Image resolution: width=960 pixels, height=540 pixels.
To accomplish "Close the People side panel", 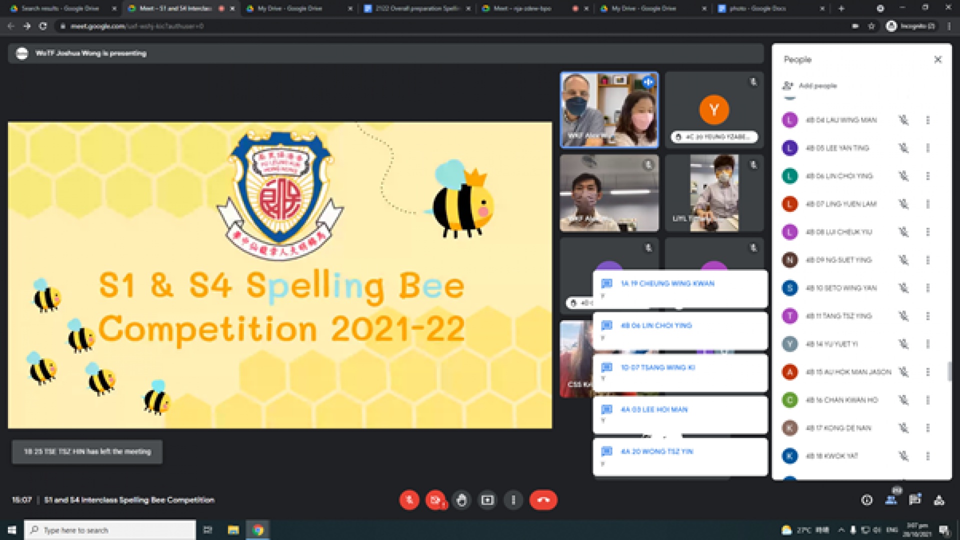I will 937,59.
